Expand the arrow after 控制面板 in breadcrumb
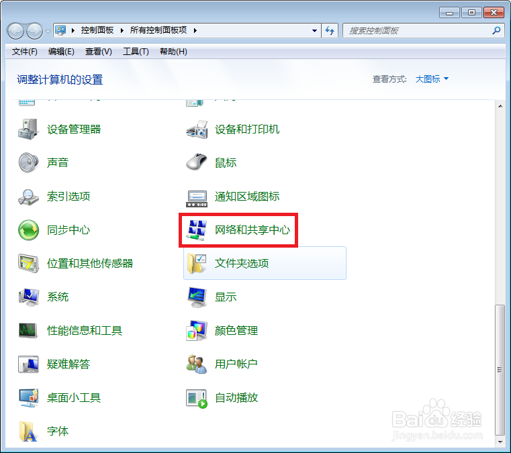The width and height of the screenshot is (511, 453). [122, 31]
